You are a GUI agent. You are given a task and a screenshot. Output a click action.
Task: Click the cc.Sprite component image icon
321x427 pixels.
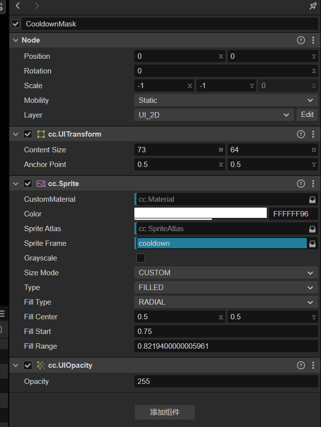(41, 184)
